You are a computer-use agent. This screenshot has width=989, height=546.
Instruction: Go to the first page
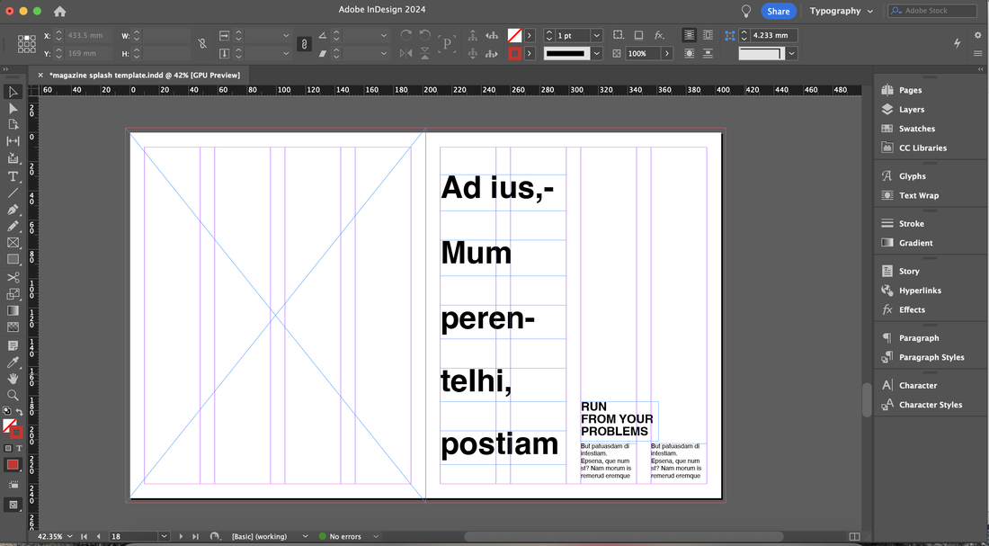84,536
